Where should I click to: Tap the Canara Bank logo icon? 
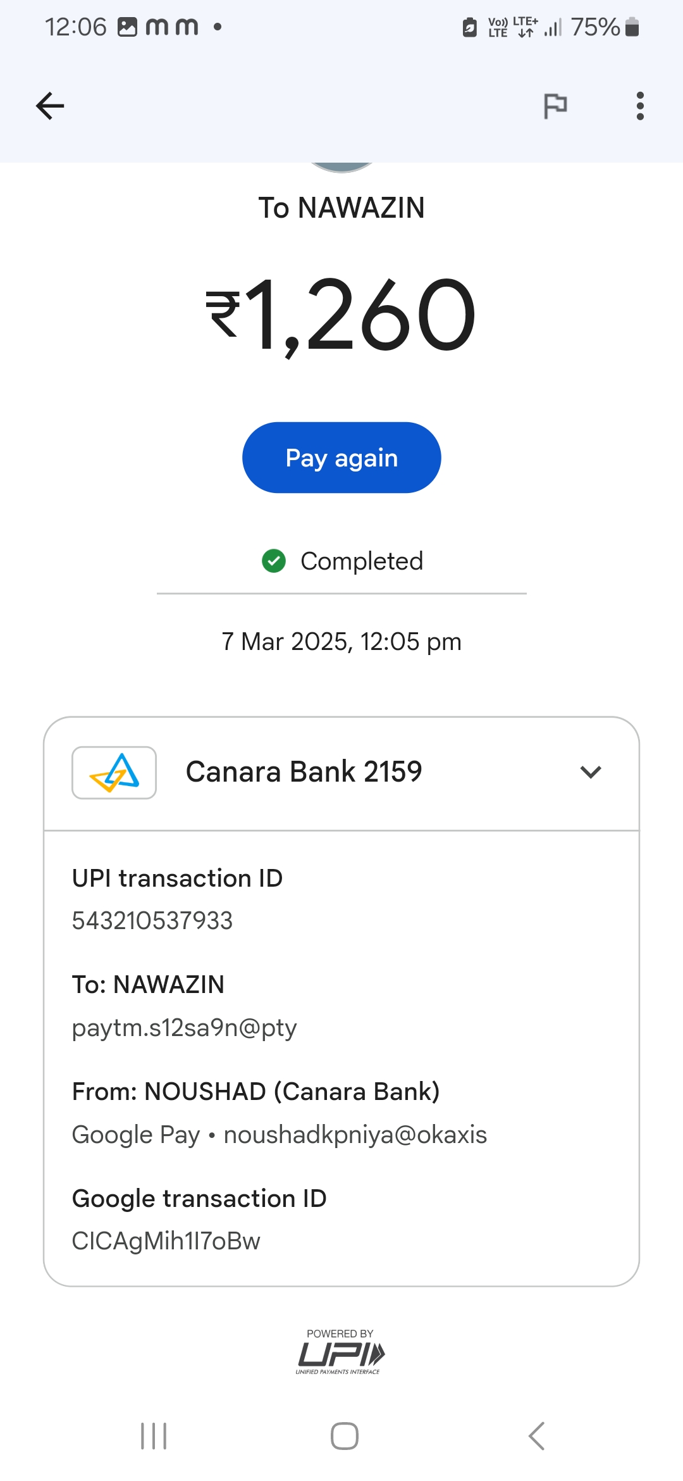[114, 772]
